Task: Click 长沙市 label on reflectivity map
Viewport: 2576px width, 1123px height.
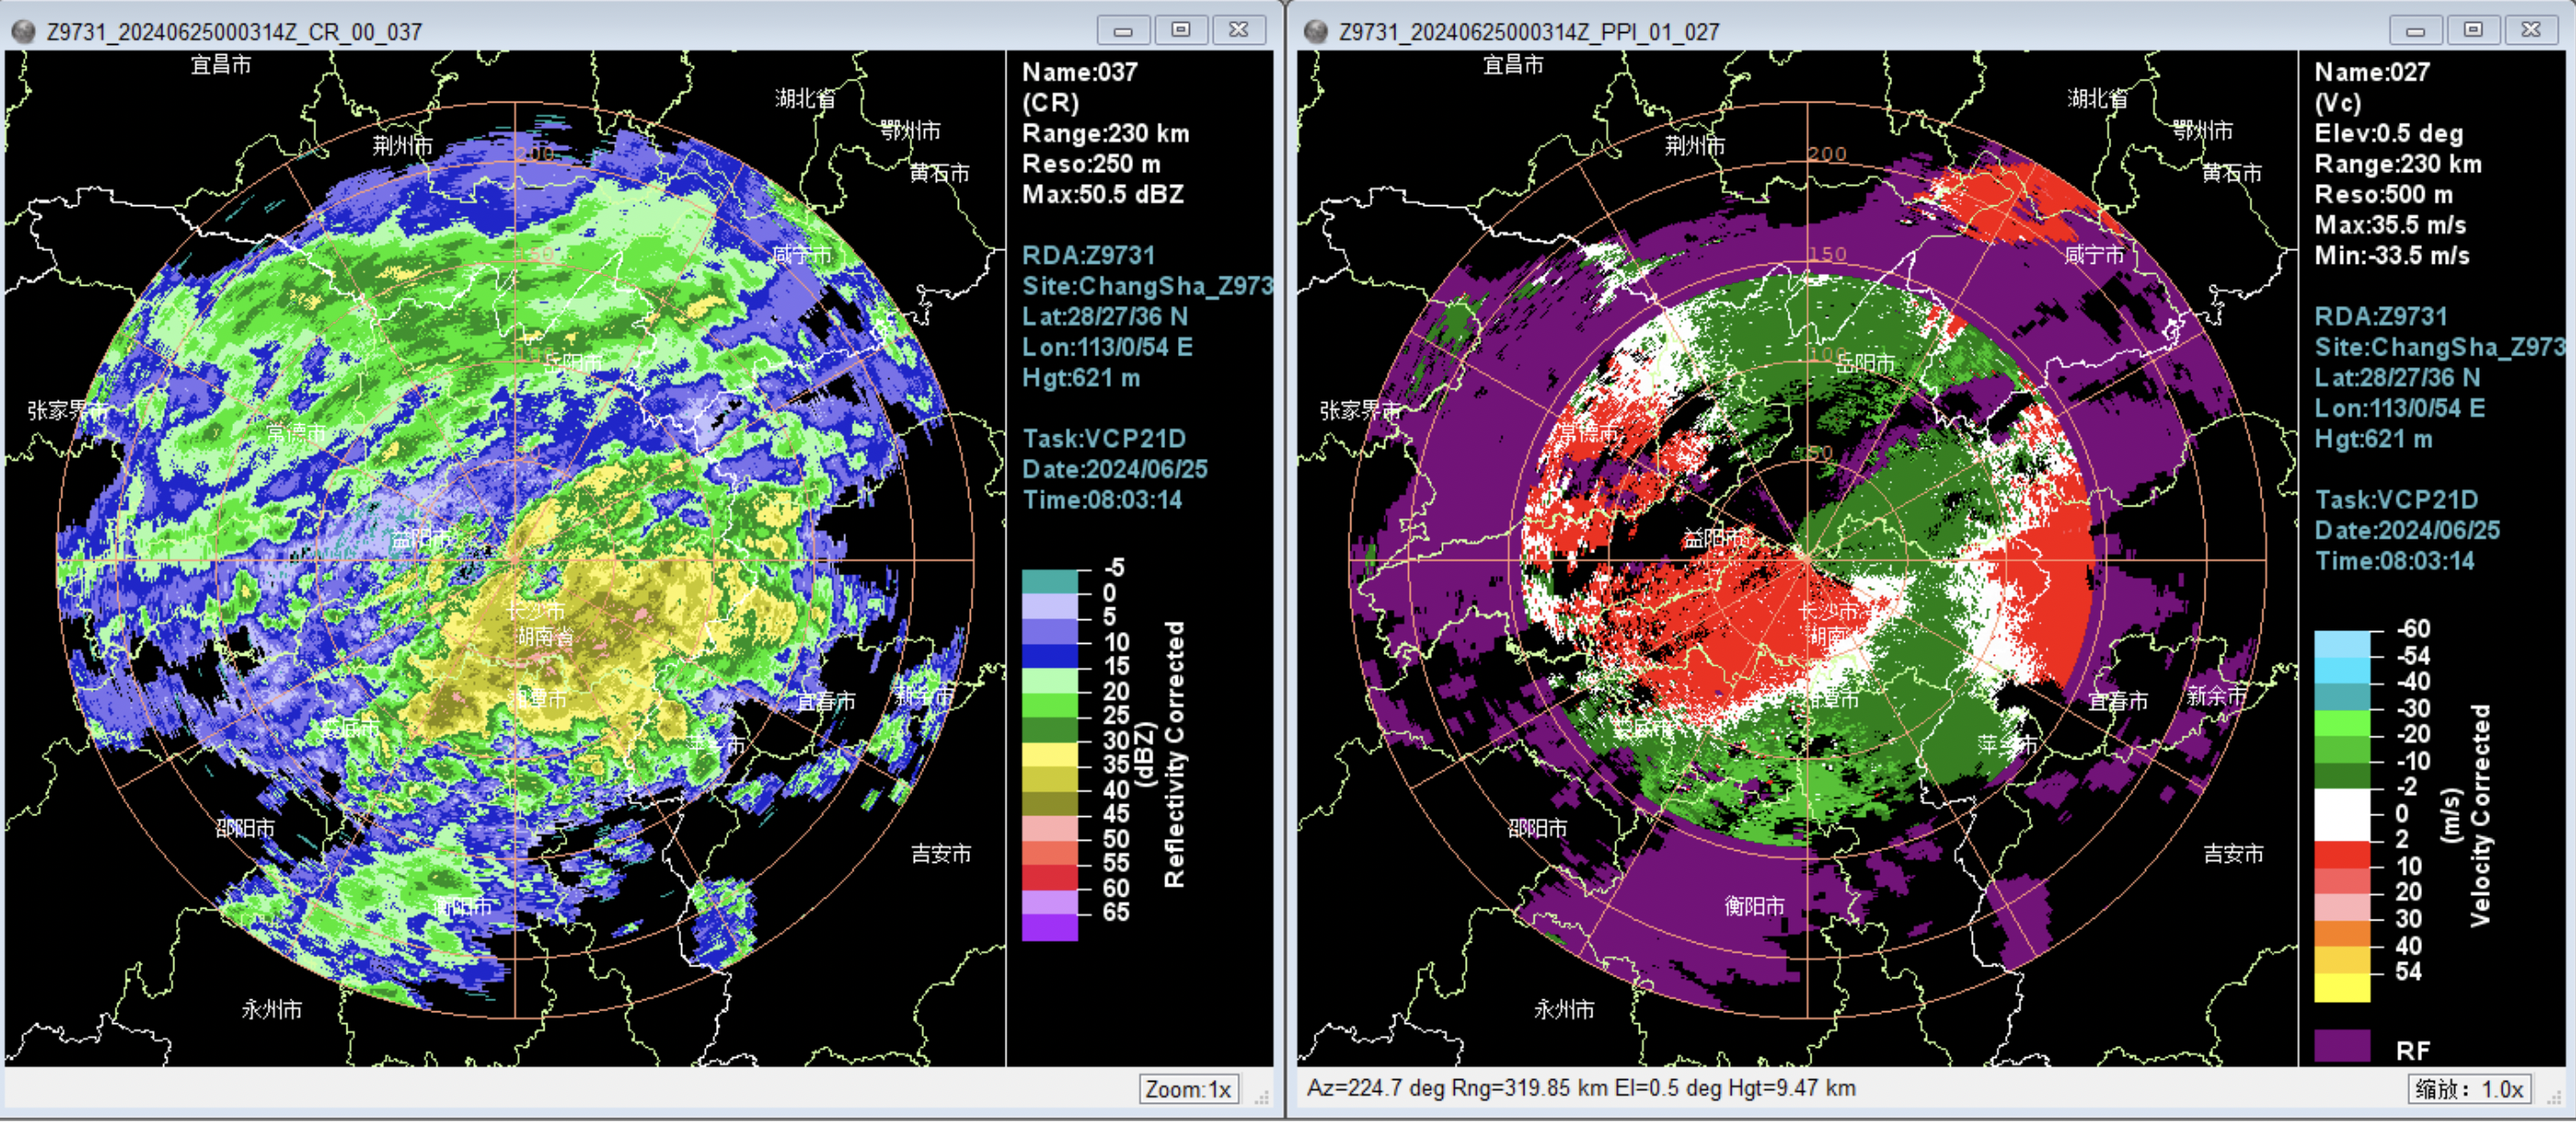Action: [x=535, y=610]
